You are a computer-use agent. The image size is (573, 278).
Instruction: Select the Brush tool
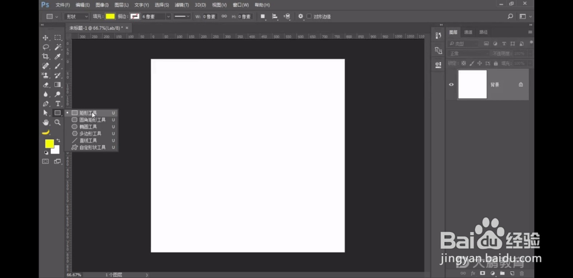(x=57, y=66)
